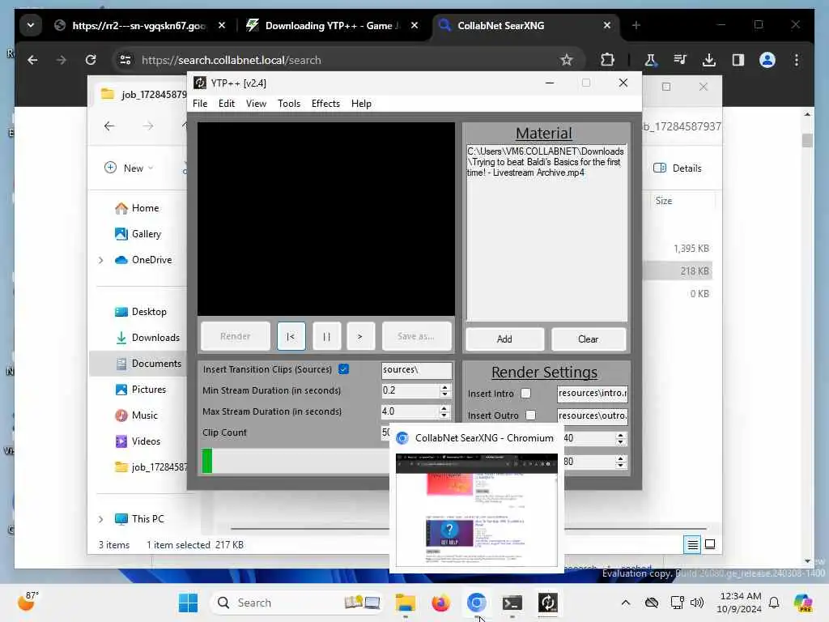Open the View menu in YTP++
This screenshot has height=622, width=829.
point(256,104)
